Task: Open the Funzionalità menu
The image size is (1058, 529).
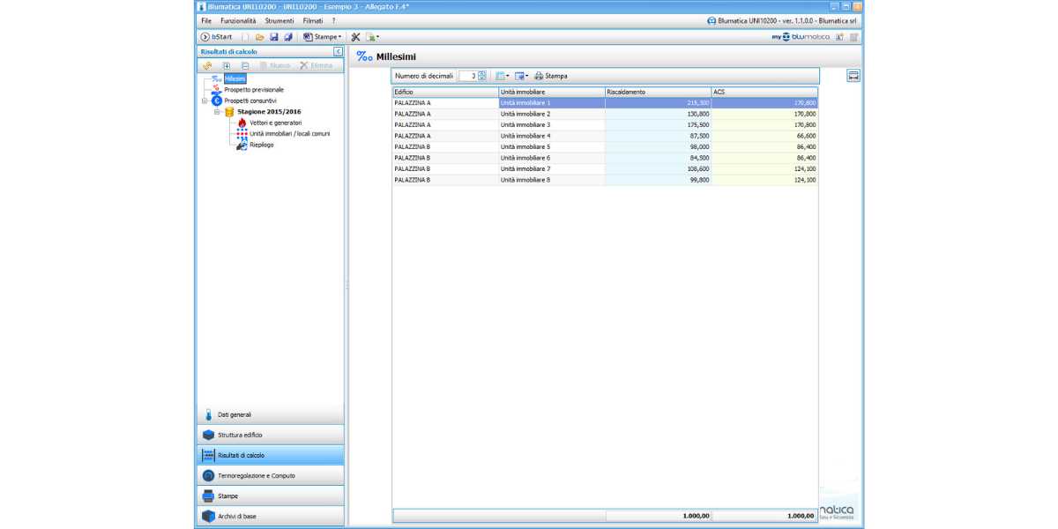Action: tap(238, 20)
